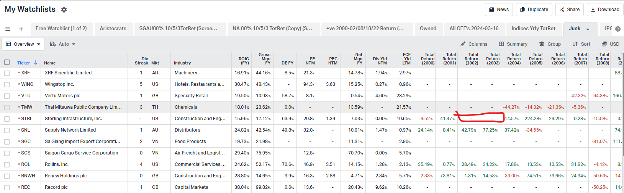Open the watchlist hamburger menu icon
This screenshot has height=193, width=624.
(x=8, y=29)
